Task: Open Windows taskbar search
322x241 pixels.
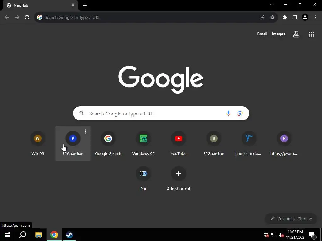Action: click(23, 235)
